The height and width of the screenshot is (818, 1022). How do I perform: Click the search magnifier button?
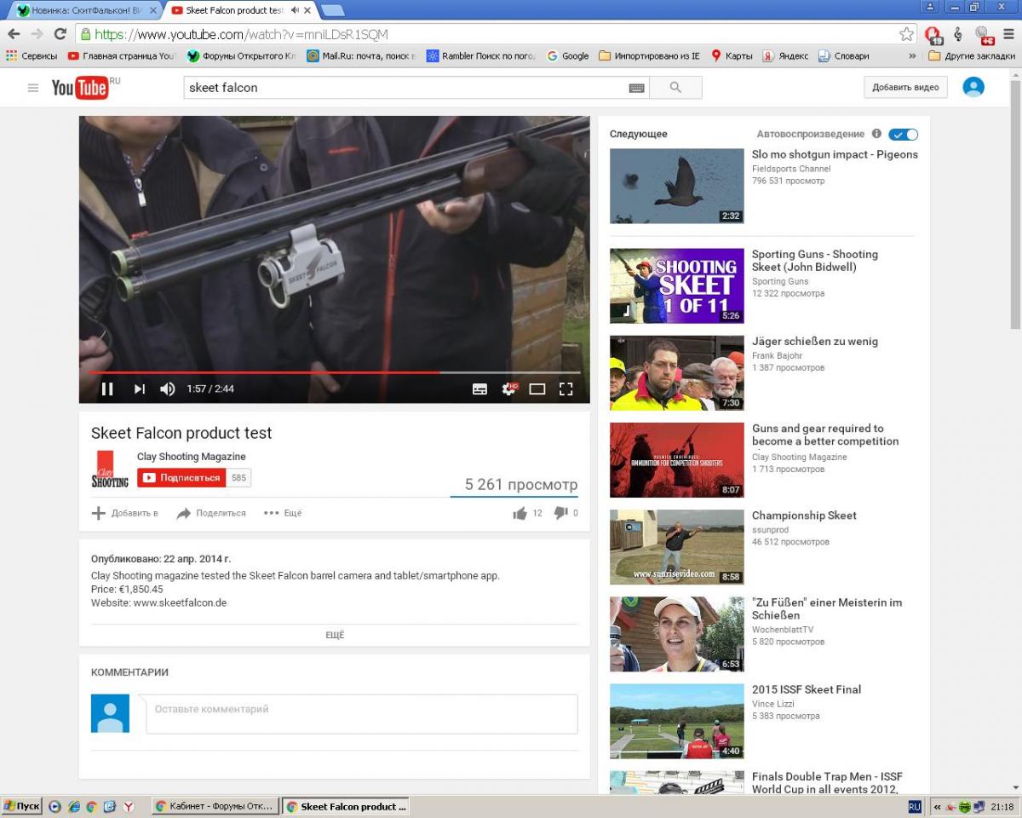point(675,88)
